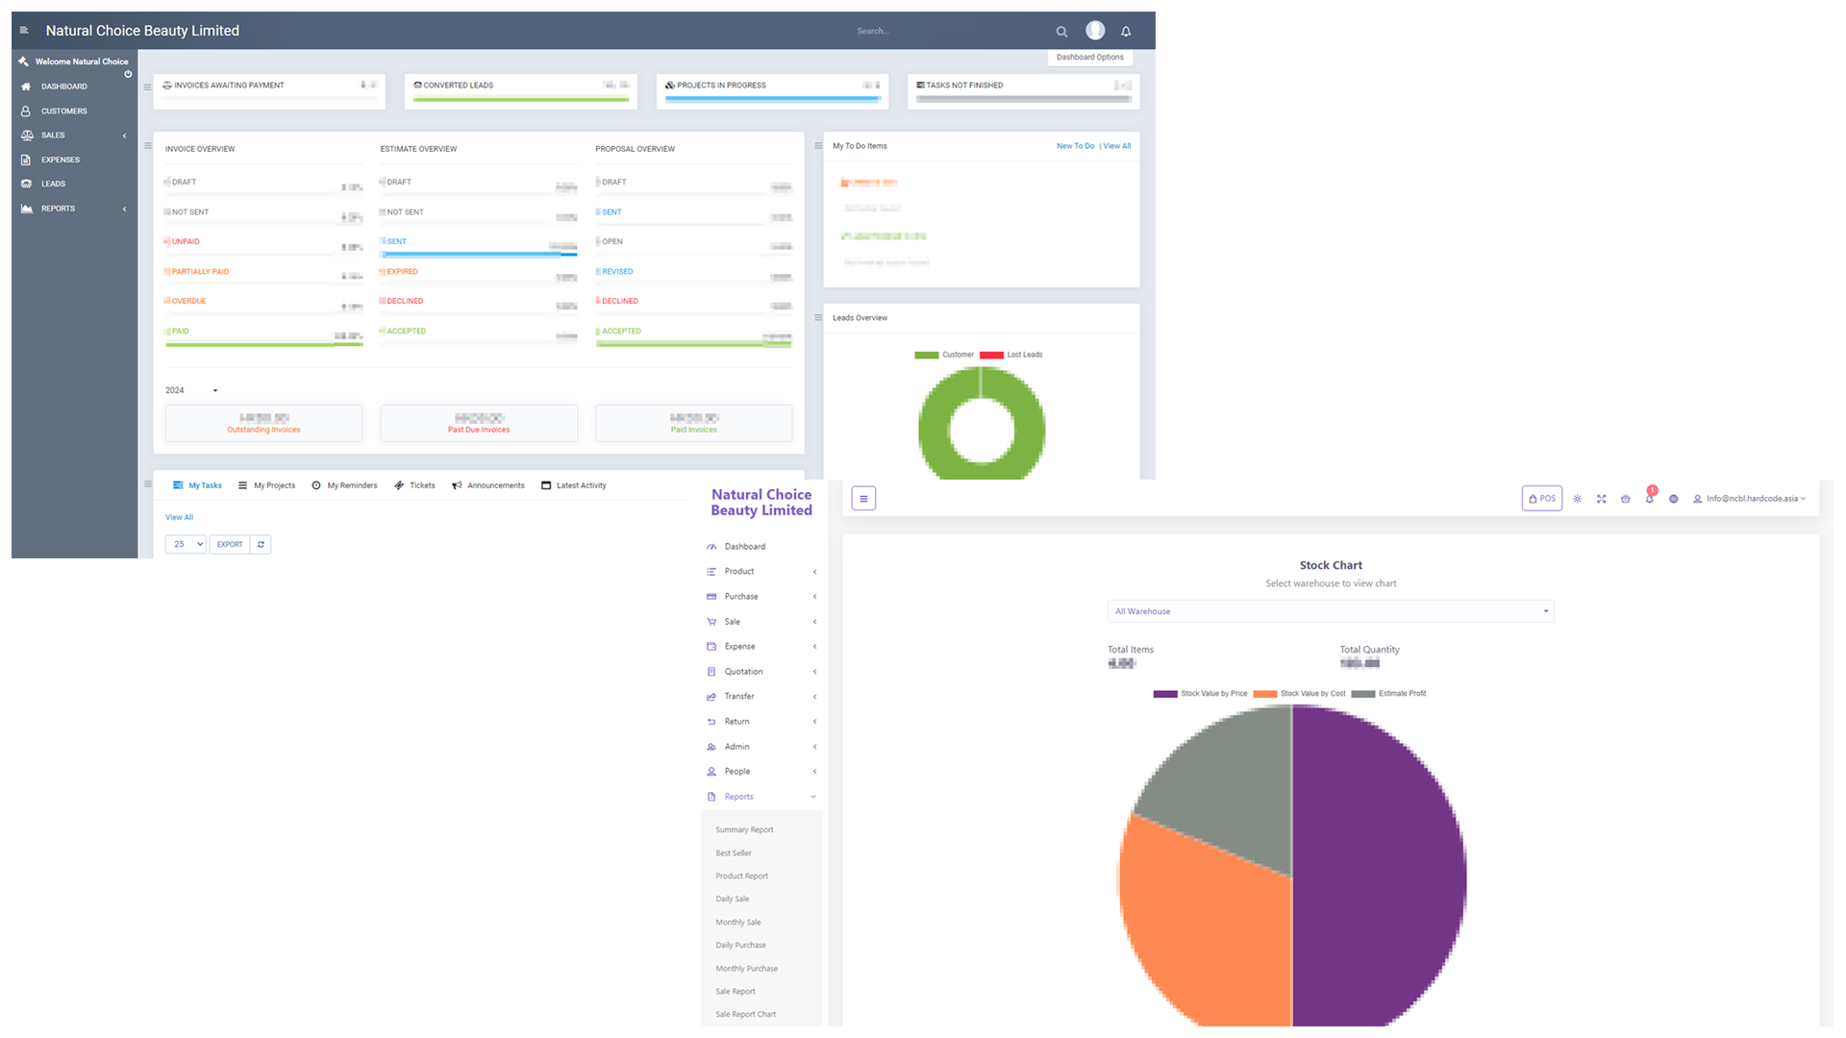1846x1038 pixels.
Task: Click the search magnifier icon
Action: (x=1061, y=32)
